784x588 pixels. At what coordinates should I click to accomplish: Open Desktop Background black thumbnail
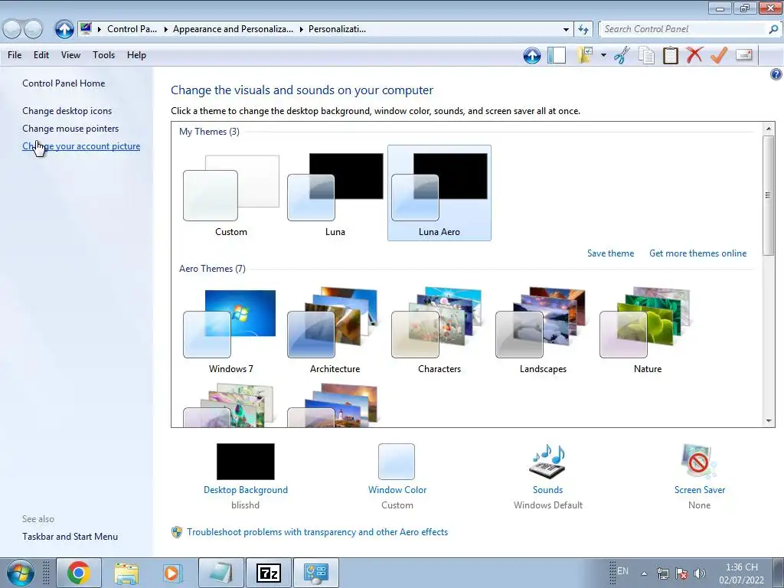point(246,462)
